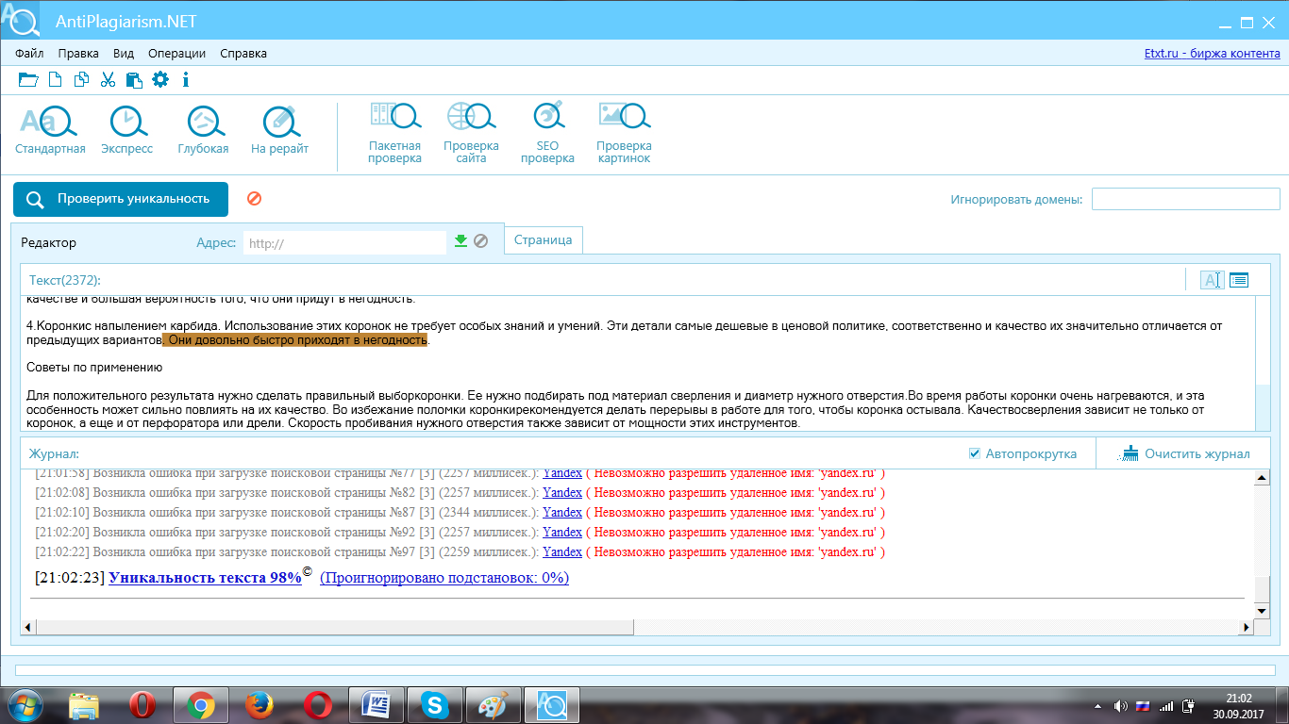Click the Проверить уникальность button
The width and height of the screenshot is (1289, 724).
(121, 199)
